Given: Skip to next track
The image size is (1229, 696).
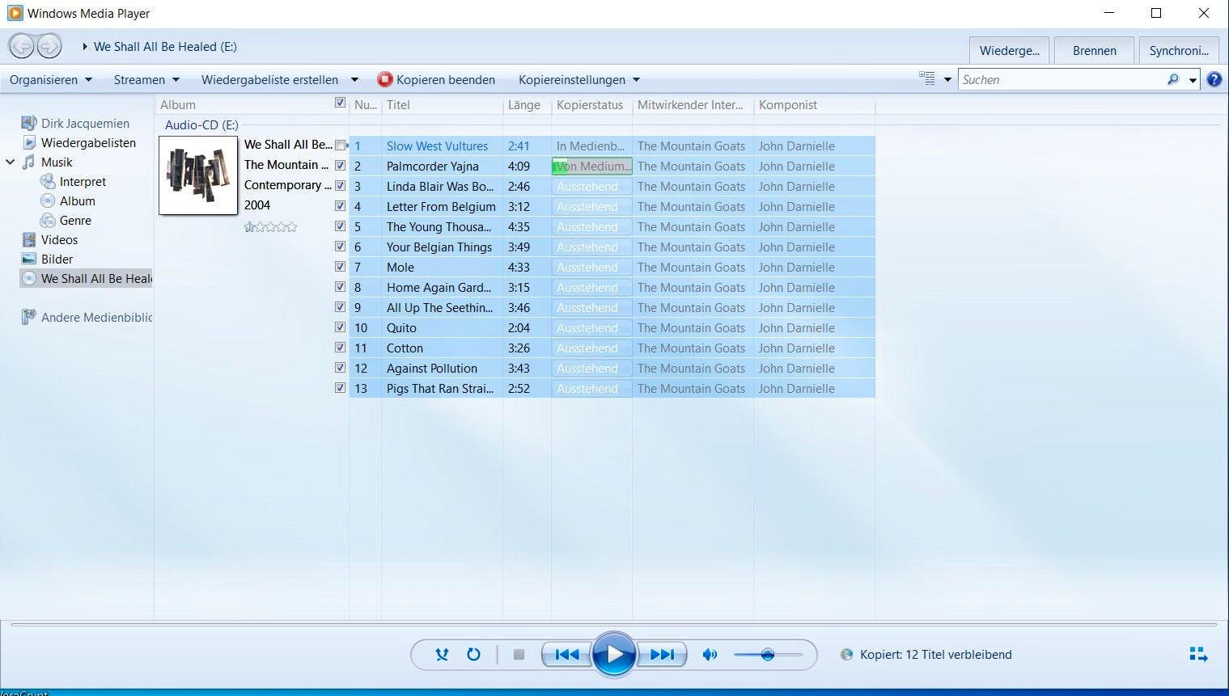Looking at the screenshot, I should (x=662, y=655).
